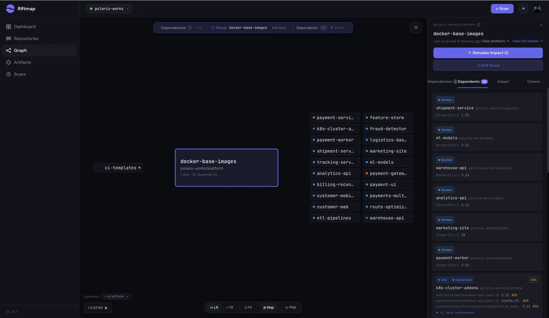Click the Simulate Impact button

[488, 53]
